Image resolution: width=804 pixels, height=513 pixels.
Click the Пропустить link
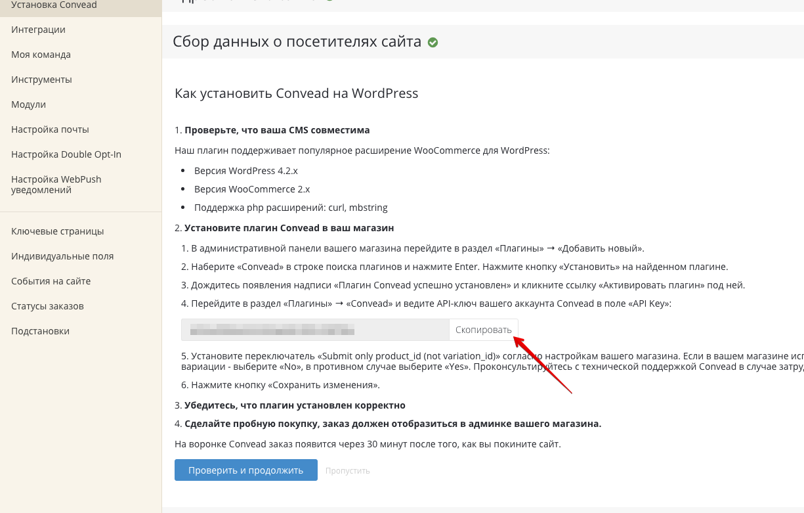(348, 471)
